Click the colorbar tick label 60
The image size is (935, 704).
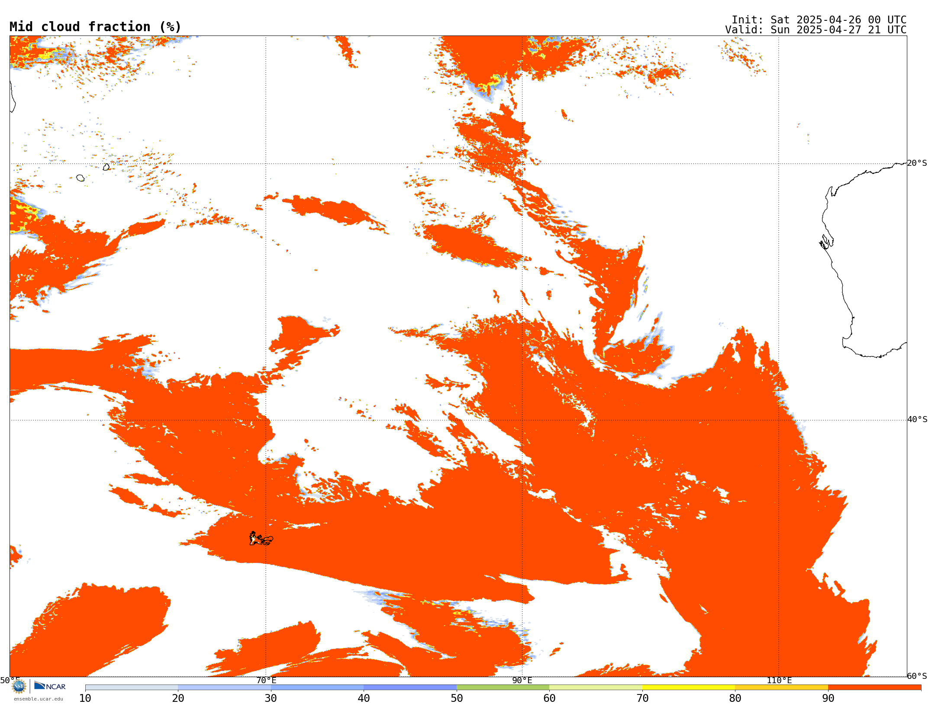pos(549,698)
